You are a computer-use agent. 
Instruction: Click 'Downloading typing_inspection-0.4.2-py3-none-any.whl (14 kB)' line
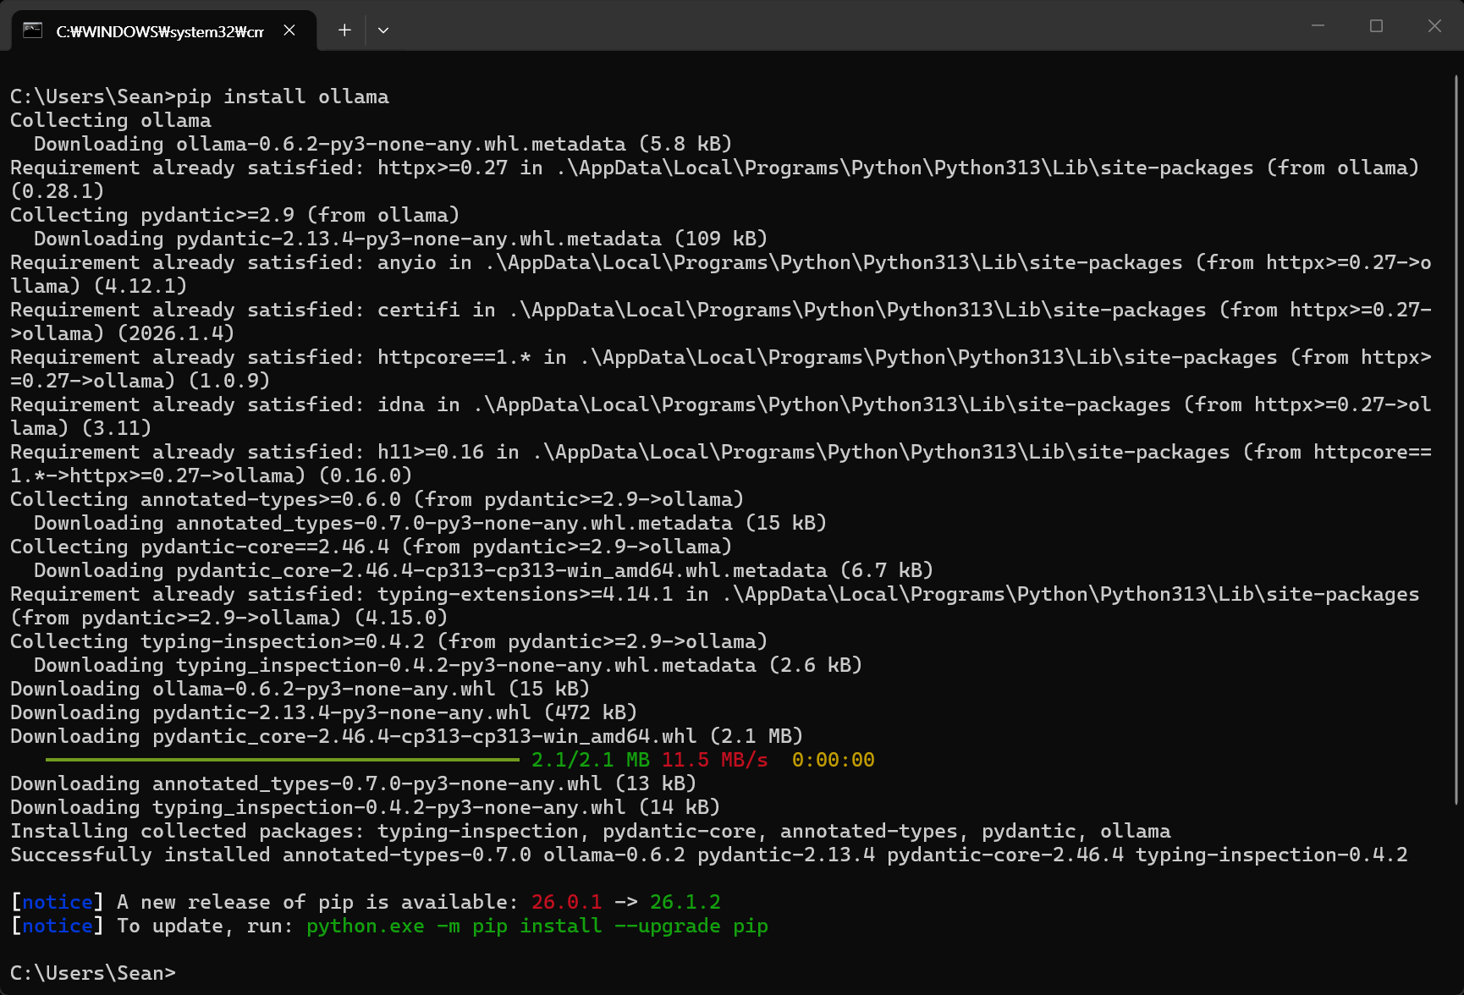point(365,807)
